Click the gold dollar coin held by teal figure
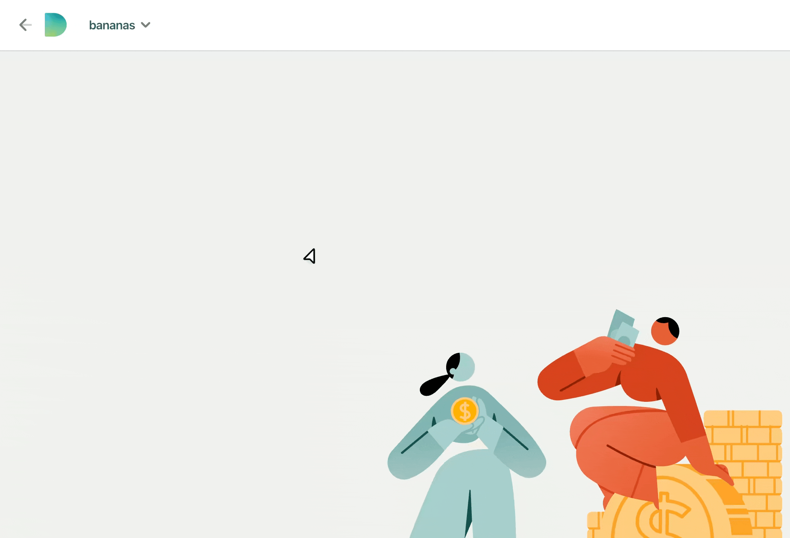The width and height of the screenshot is (790, 538). pyautogui.click(x=465, y=411)
